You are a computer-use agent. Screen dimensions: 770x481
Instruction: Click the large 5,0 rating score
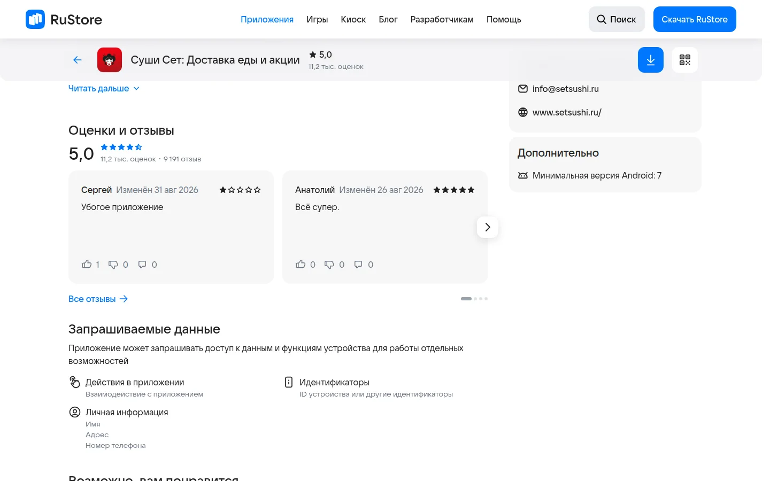tap(81, 154)
